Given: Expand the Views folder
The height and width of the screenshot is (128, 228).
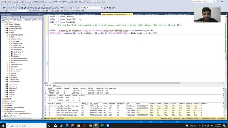Looking at the screenshot, I should point(7,63).
